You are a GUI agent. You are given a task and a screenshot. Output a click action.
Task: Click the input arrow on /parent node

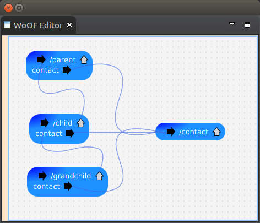click(41, 59)
